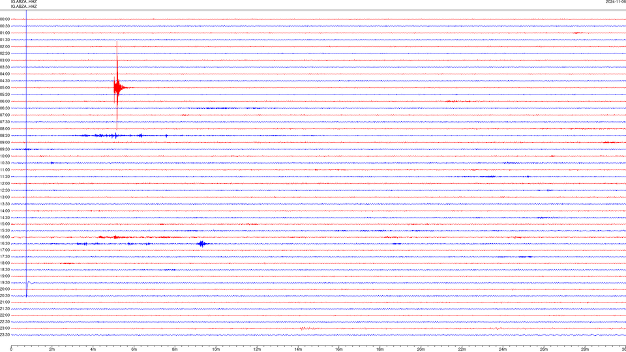
Task: Click the 09:00 time label
Action: pyautogui.click(x=5, y=143)
